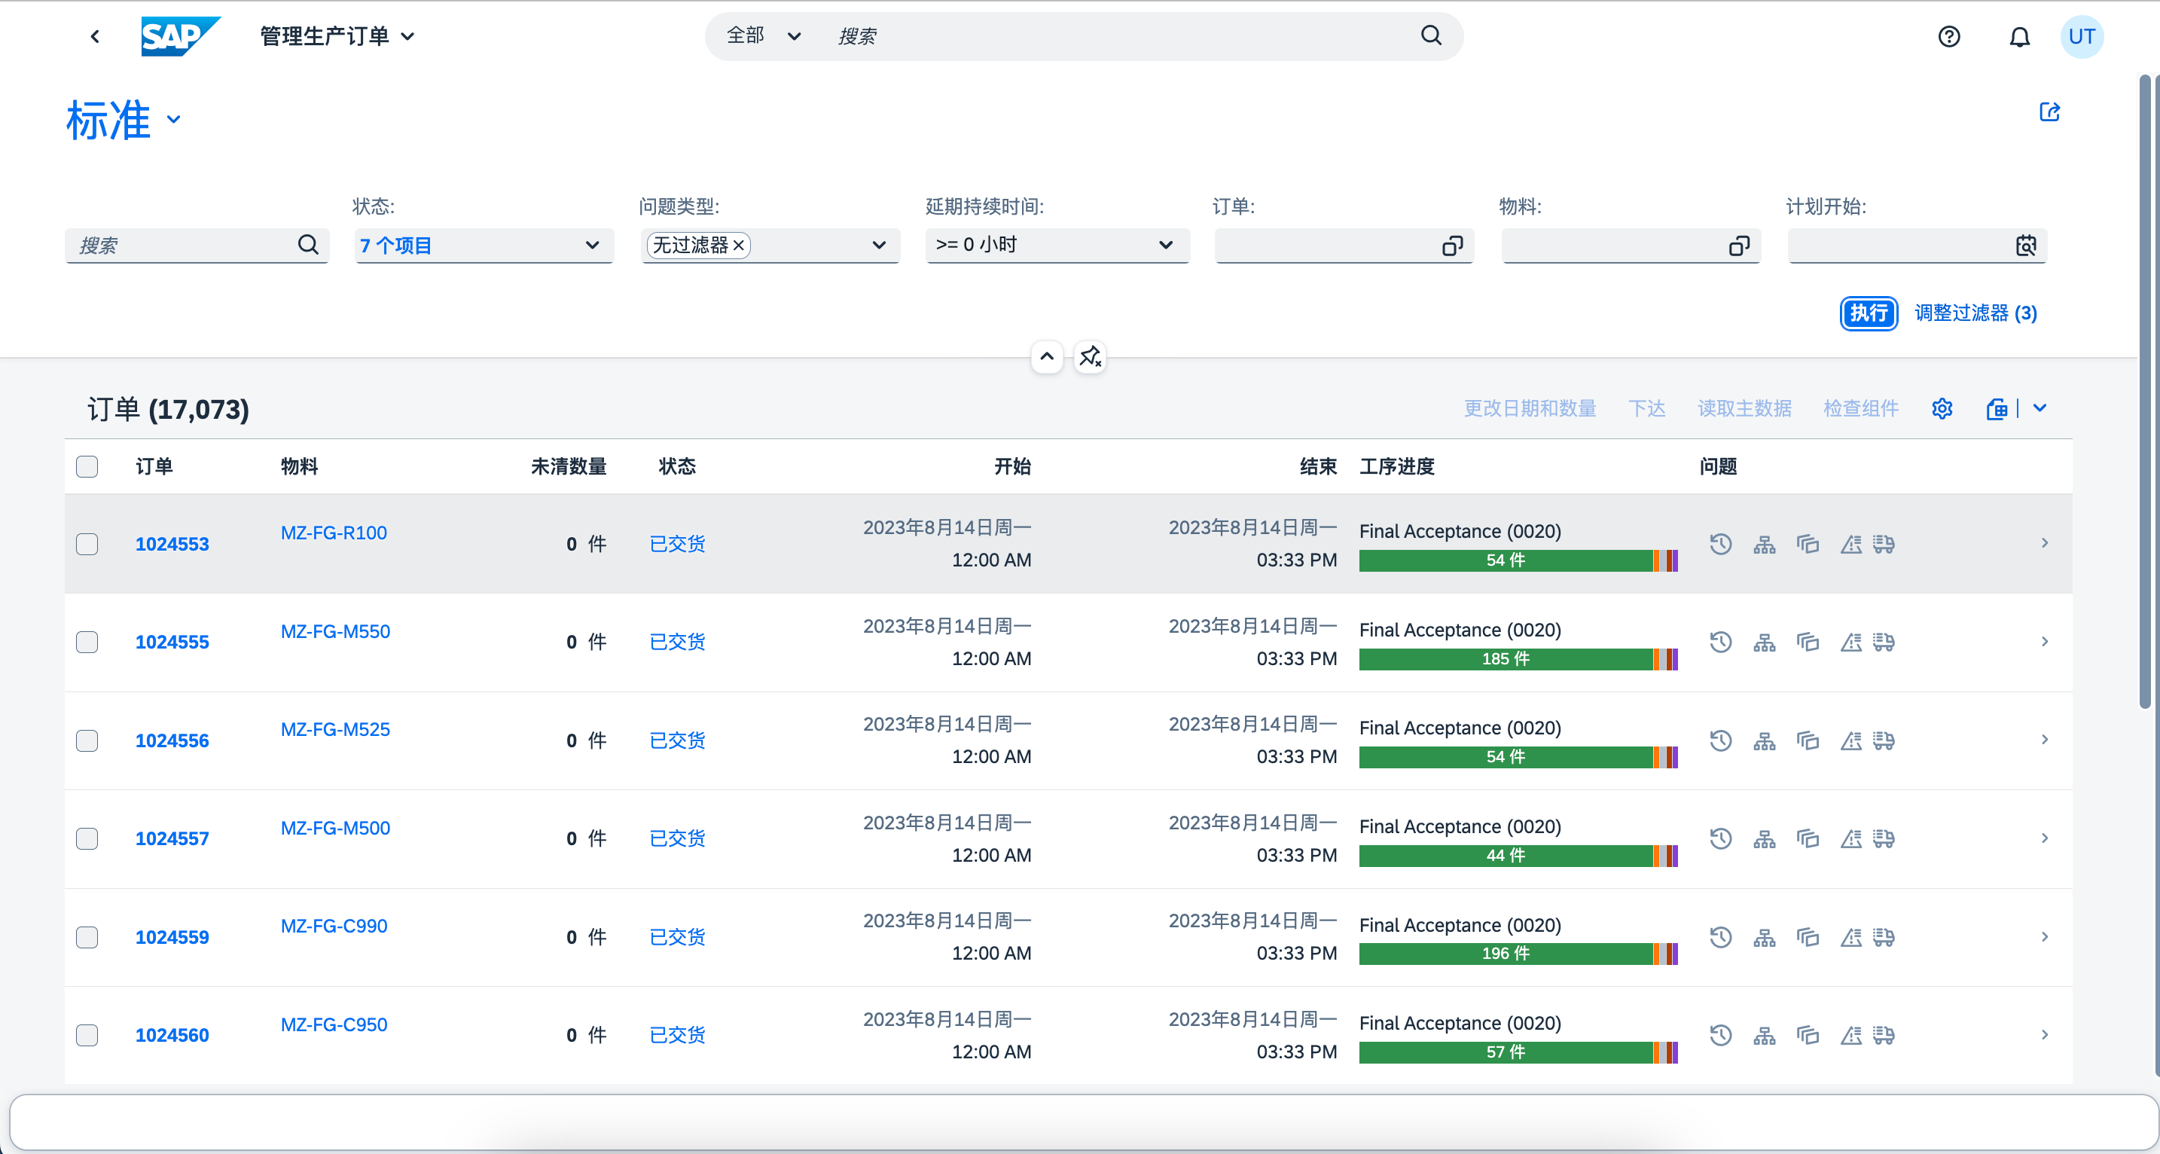
Task: Click the delivery truck issue icon for order 1024555
Action: pyautogui.click(x=1884, y=643)
